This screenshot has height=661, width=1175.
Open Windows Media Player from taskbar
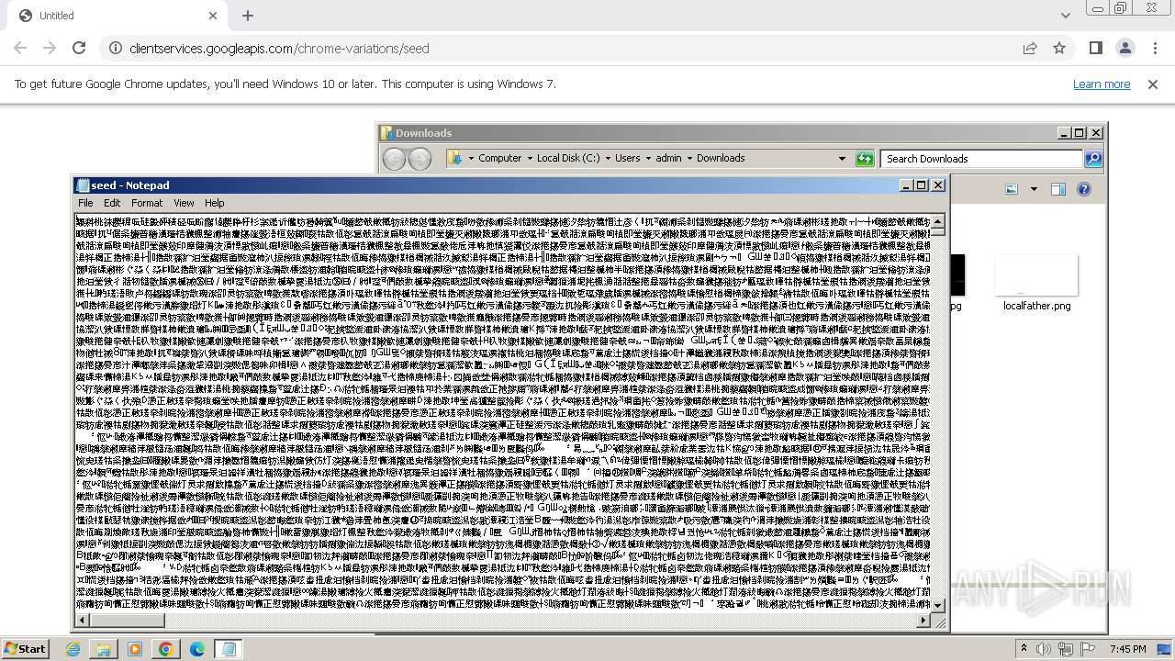(135, 649)
